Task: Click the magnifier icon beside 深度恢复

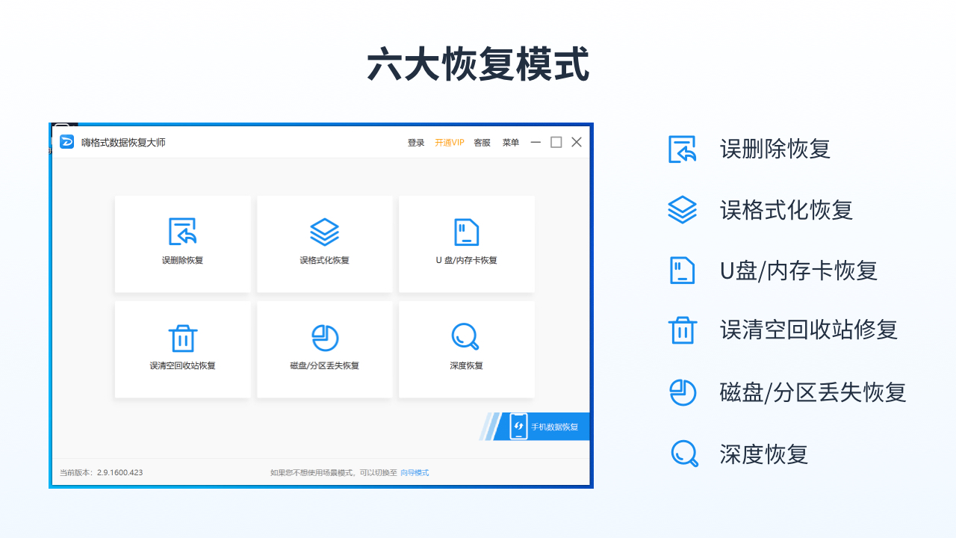Action: [x=683, y=454]
